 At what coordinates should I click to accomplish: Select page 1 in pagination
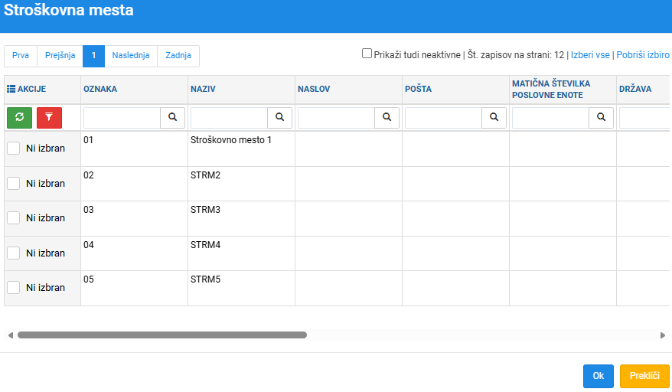coord(93,56)
